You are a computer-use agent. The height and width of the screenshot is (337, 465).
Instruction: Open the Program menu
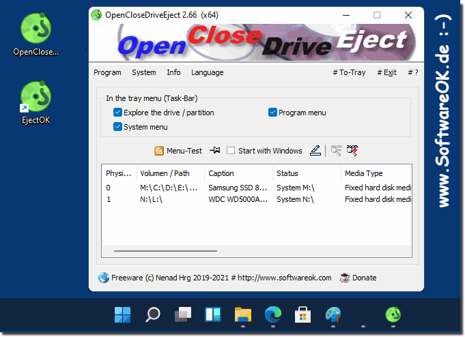107,72
